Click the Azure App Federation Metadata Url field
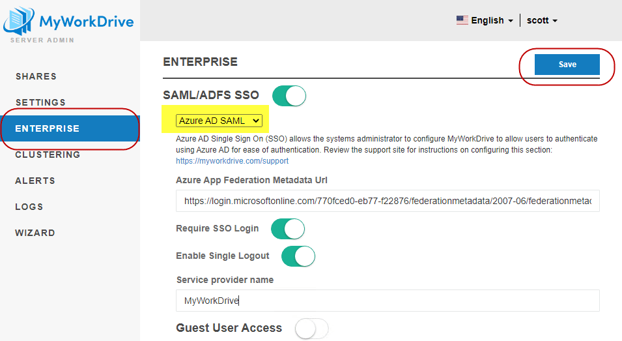The image size is (622, 341). click(x=387, y=201)
